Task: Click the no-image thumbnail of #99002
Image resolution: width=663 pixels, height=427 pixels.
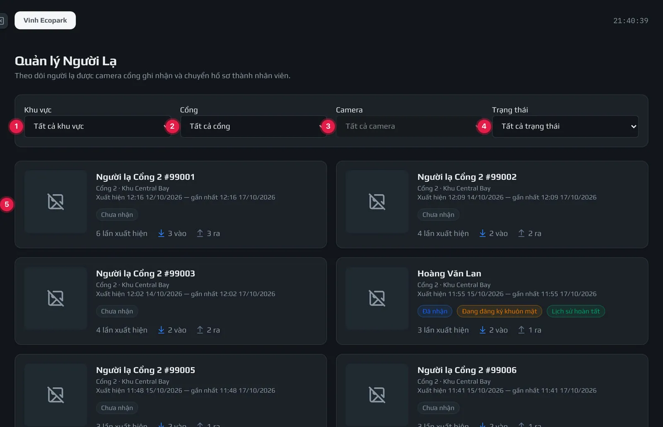Action: tap(377, 202)
